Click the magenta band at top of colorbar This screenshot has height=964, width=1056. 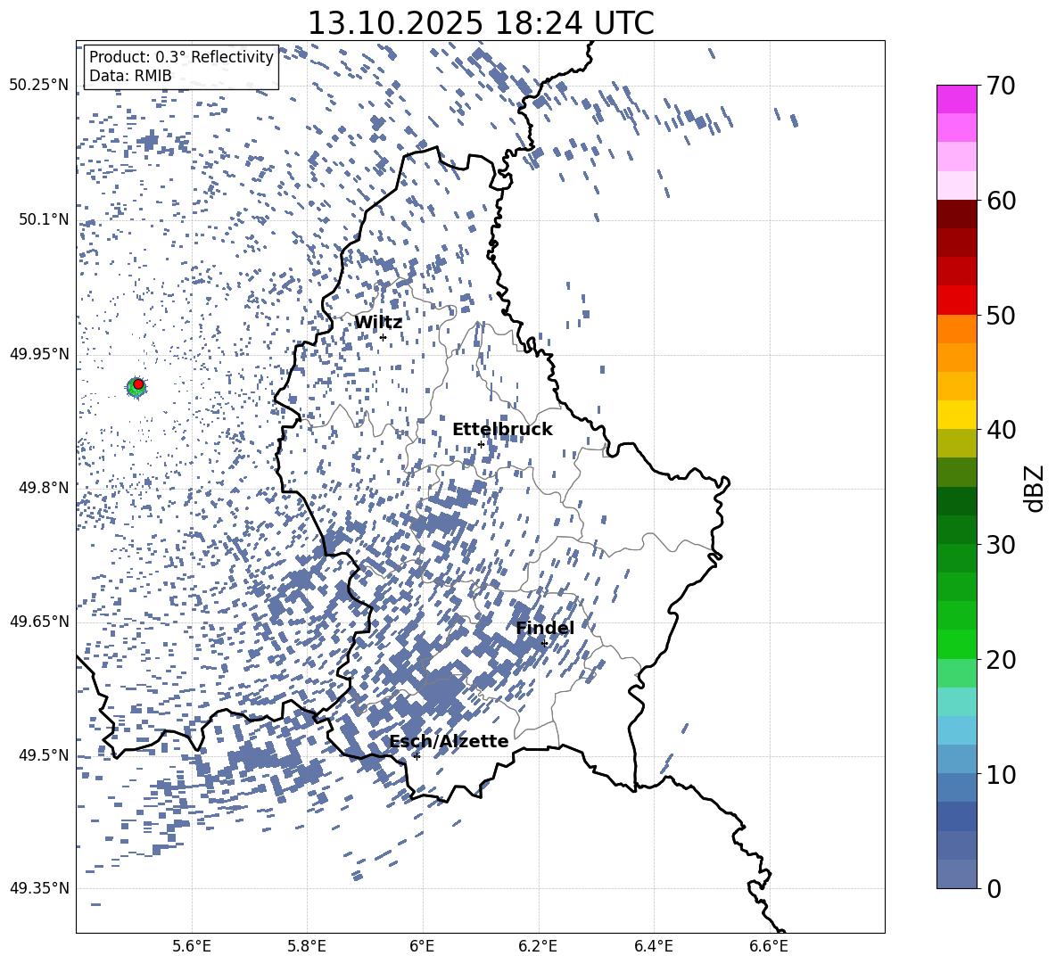point(956,99)
